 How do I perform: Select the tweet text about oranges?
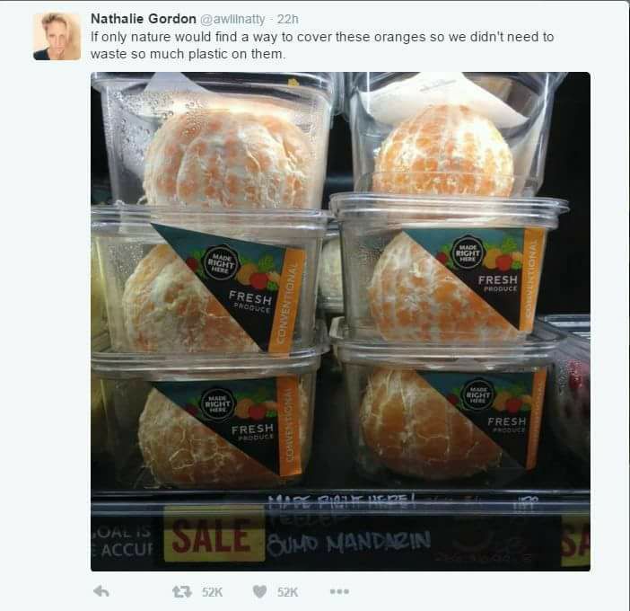point(322,45)
